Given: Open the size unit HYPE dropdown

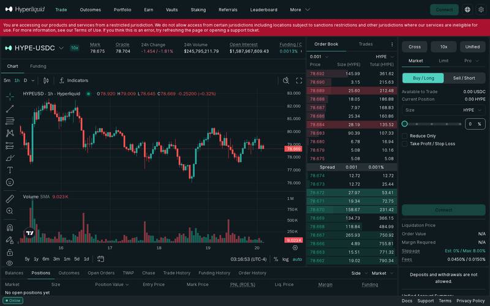Looking at the screenshot, I should pos(472,110).
